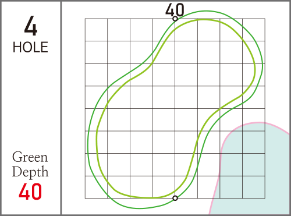
Task: Click the empty white area below the HOLE label
Action: (30, 101)
